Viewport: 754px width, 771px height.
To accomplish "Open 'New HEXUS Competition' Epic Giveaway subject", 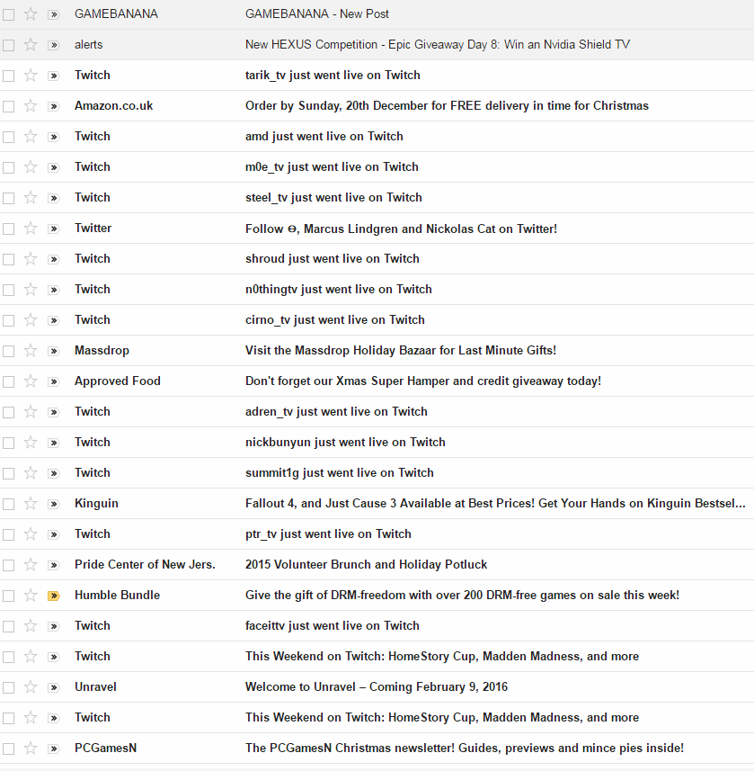I will tap(438, 44).
